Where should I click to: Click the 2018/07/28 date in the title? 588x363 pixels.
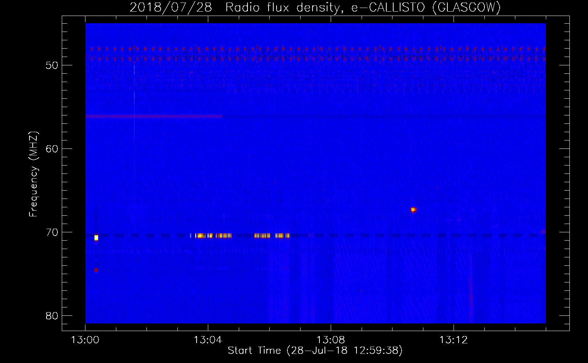(171, 7)
